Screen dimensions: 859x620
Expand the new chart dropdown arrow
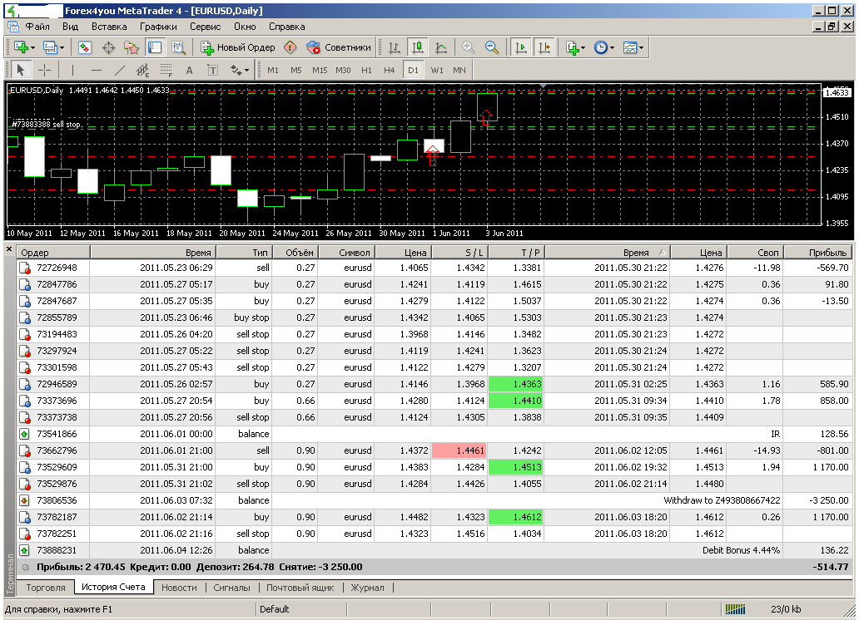pyautogui.click(x=32, y=47)
